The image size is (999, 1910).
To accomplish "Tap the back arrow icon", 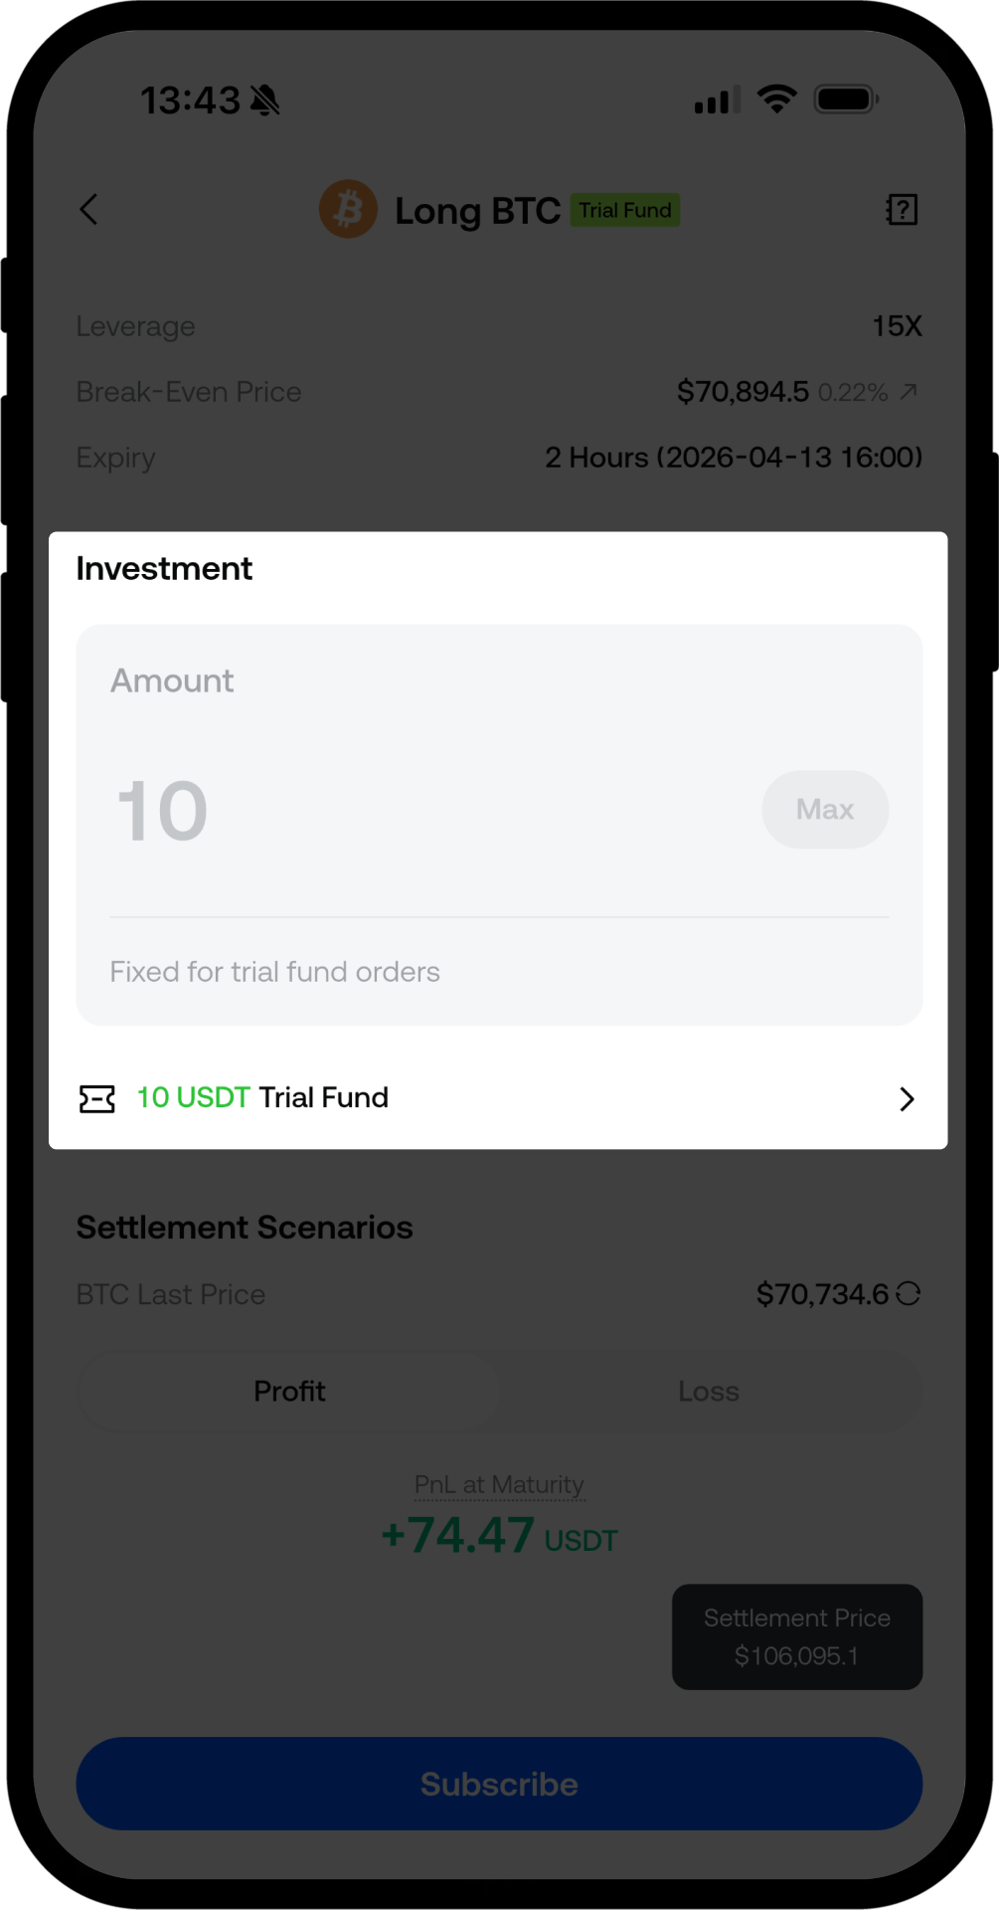I will tap(88, 209).
